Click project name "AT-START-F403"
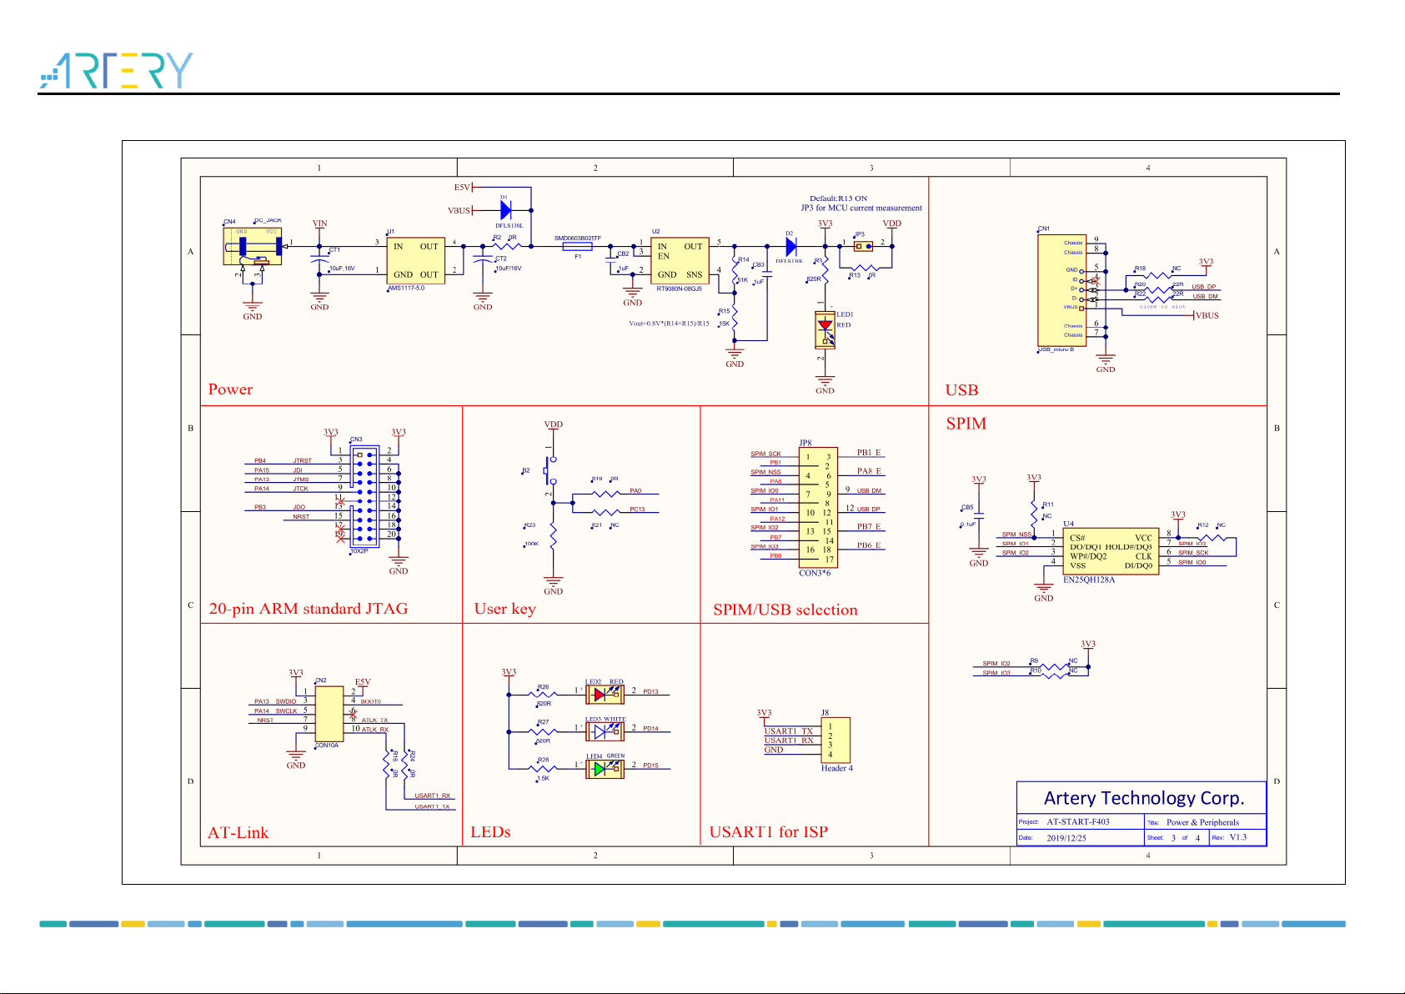 coord(1078,821)
